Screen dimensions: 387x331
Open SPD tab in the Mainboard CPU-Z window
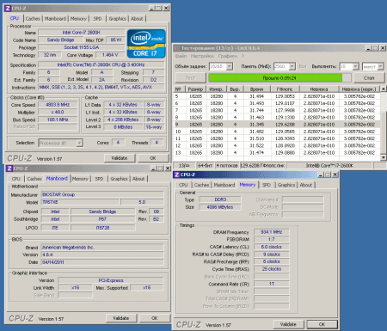pos(99,179)
